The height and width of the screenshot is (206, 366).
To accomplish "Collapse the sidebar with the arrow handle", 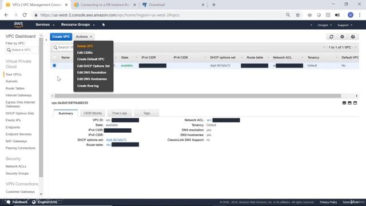I will (46, 40).
